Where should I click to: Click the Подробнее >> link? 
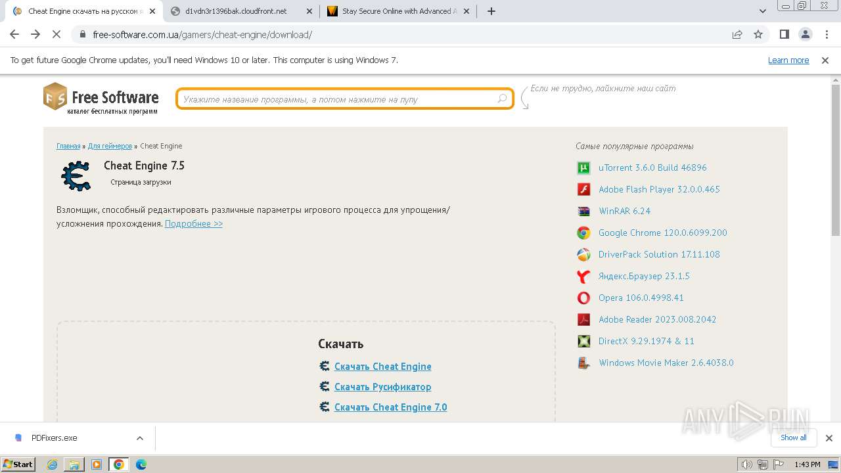[x=194, y=223]
